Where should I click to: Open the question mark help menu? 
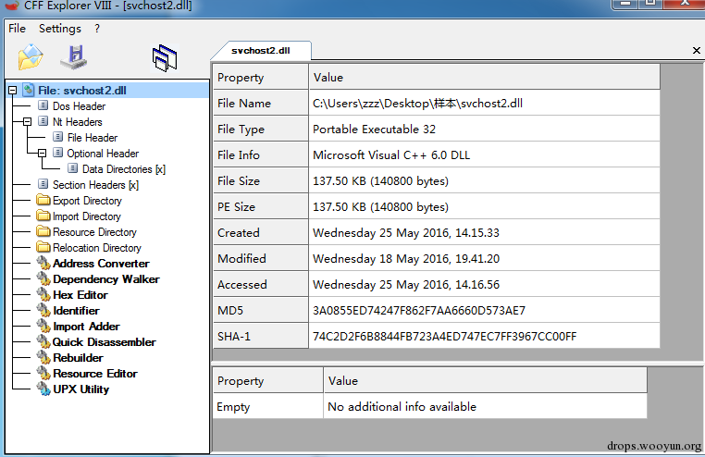pos(97,29)
